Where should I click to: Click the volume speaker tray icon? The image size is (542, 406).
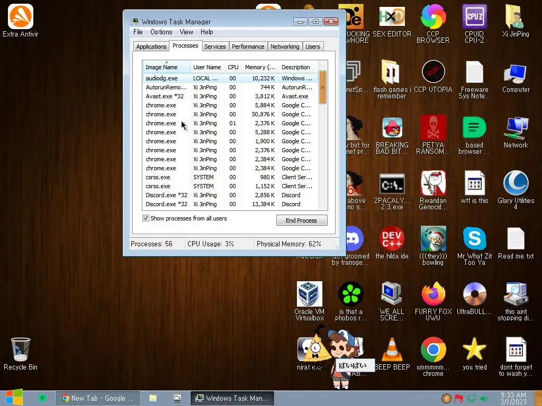point(484,399)
